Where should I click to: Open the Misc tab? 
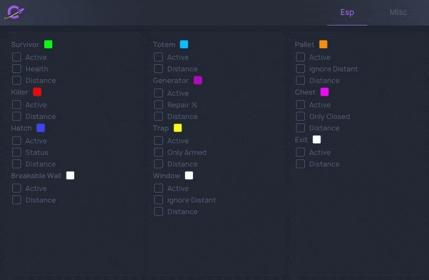pos(399,12)
